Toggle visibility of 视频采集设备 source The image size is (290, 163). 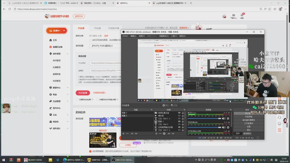coord(179,113)
